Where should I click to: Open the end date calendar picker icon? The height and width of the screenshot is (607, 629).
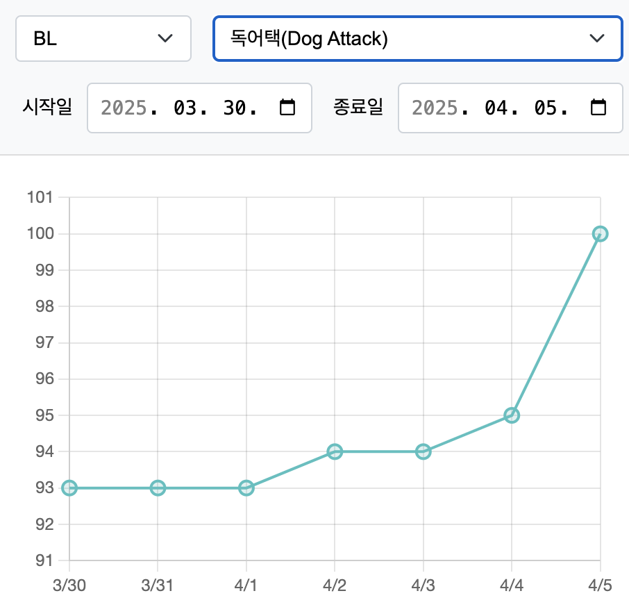click(x=598, y=108)
